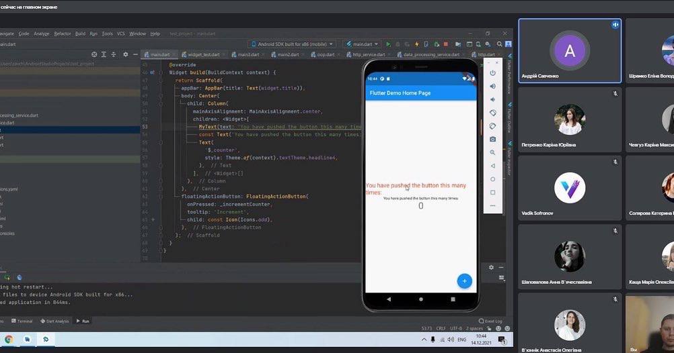Click emulator volume up icon
Viewport: 674px width, 353px height.
point(493,86)
